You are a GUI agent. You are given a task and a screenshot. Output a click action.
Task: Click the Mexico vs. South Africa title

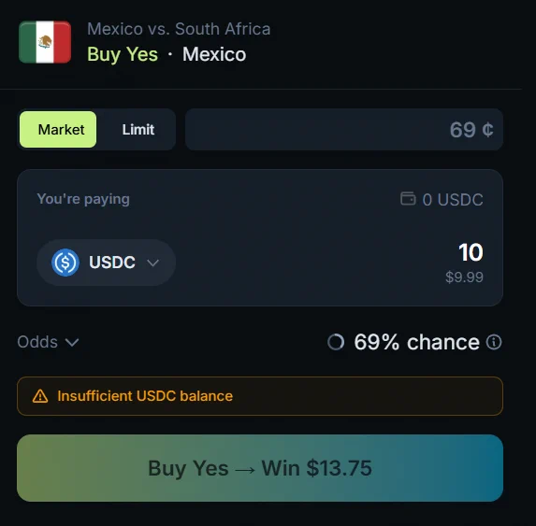[179, 29]
